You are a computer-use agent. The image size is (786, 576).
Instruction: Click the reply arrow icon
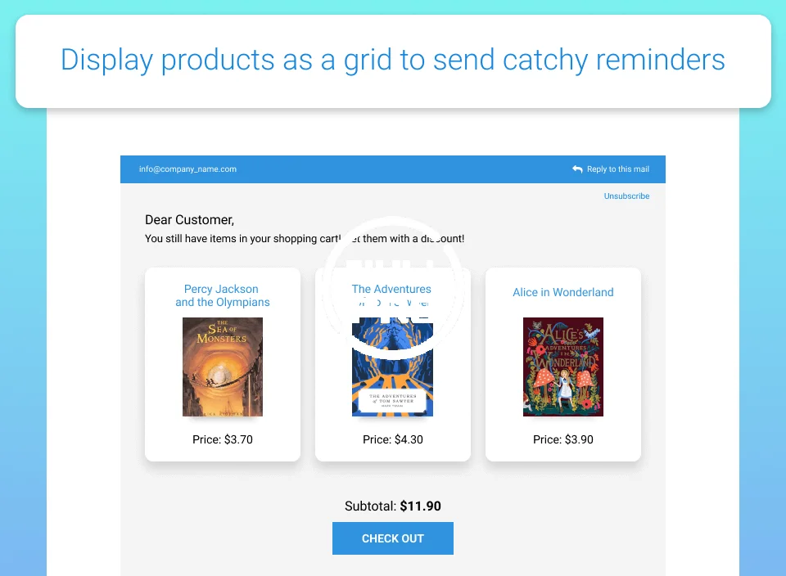tap(578, 169)
